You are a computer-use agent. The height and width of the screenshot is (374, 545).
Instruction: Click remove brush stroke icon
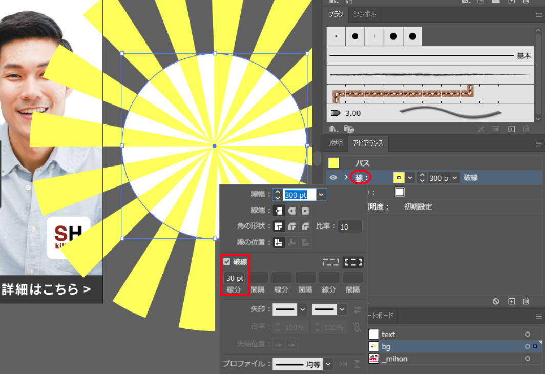pyautogui.click(x=481, y=129)
